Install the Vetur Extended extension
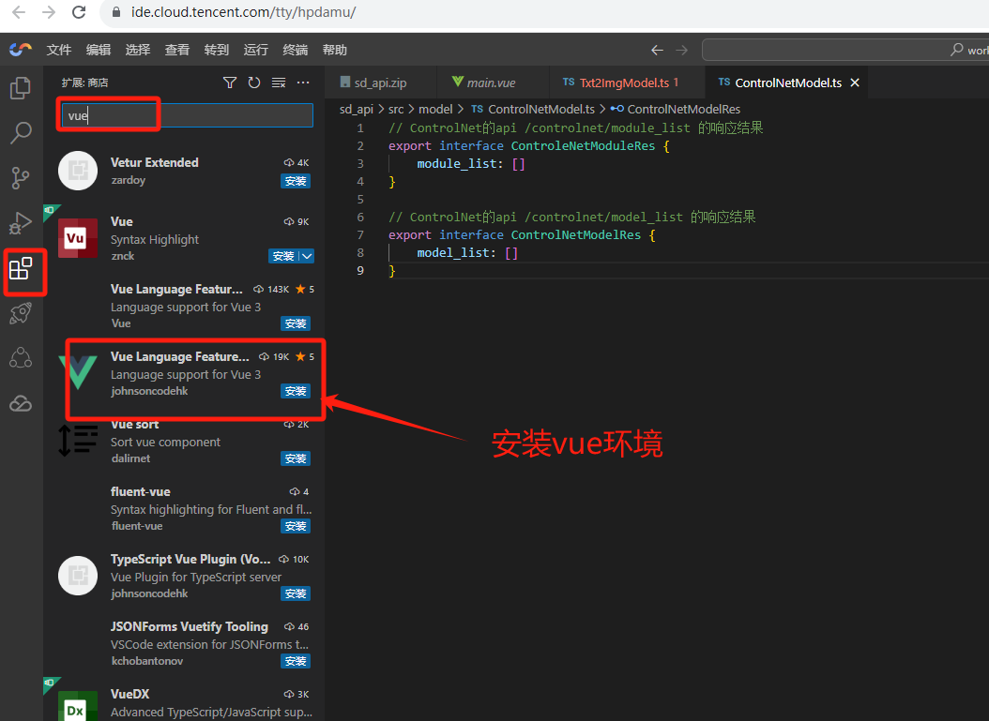Viewport: 989px width, 721px height. [296, 181]
